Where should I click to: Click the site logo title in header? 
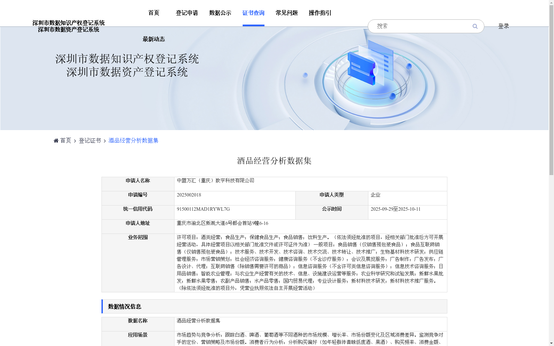coord(69,26)
